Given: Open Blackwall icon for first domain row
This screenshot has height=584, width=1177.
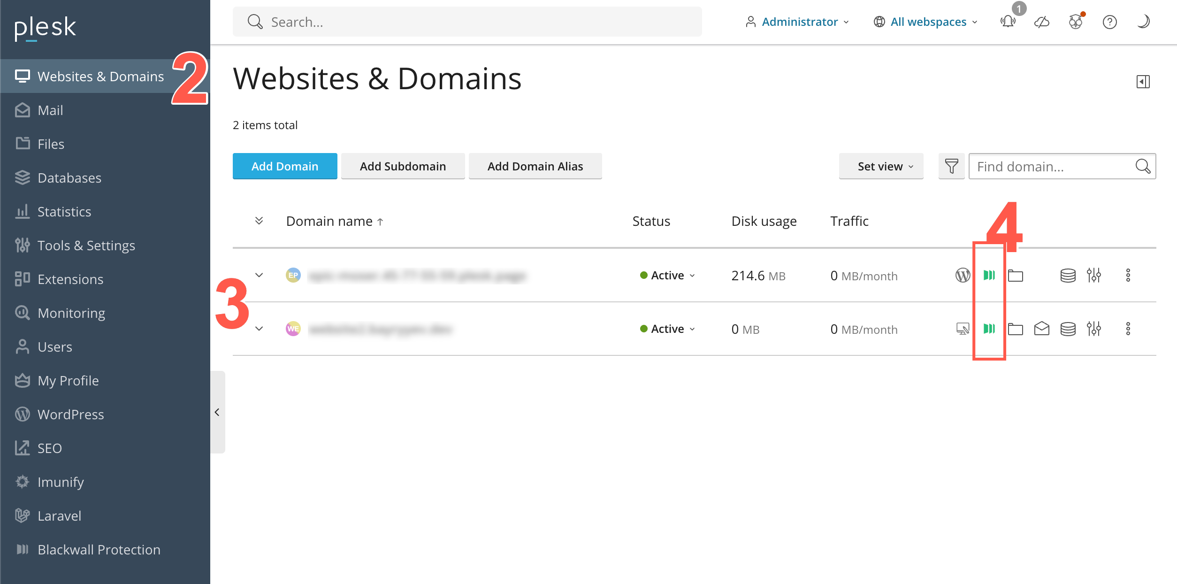Looking at the screenshot, I should (x=989, y=275).
